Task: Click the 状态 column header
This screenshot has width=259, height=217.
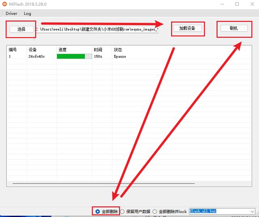Action: point(118,50)
